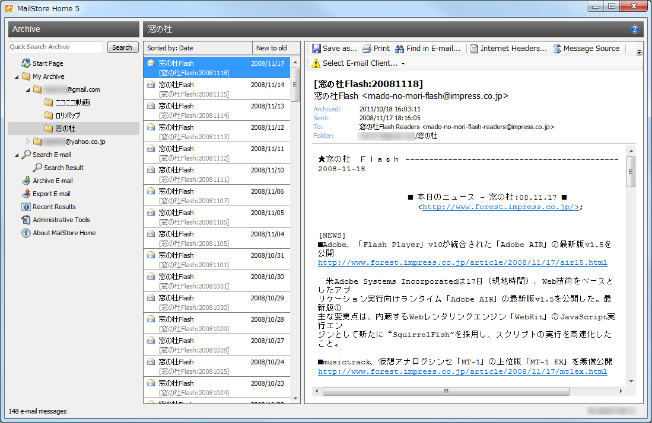Screen dimensions: 652x423
Task: Click the help question mark icon
Action: (x=634, y=28)
